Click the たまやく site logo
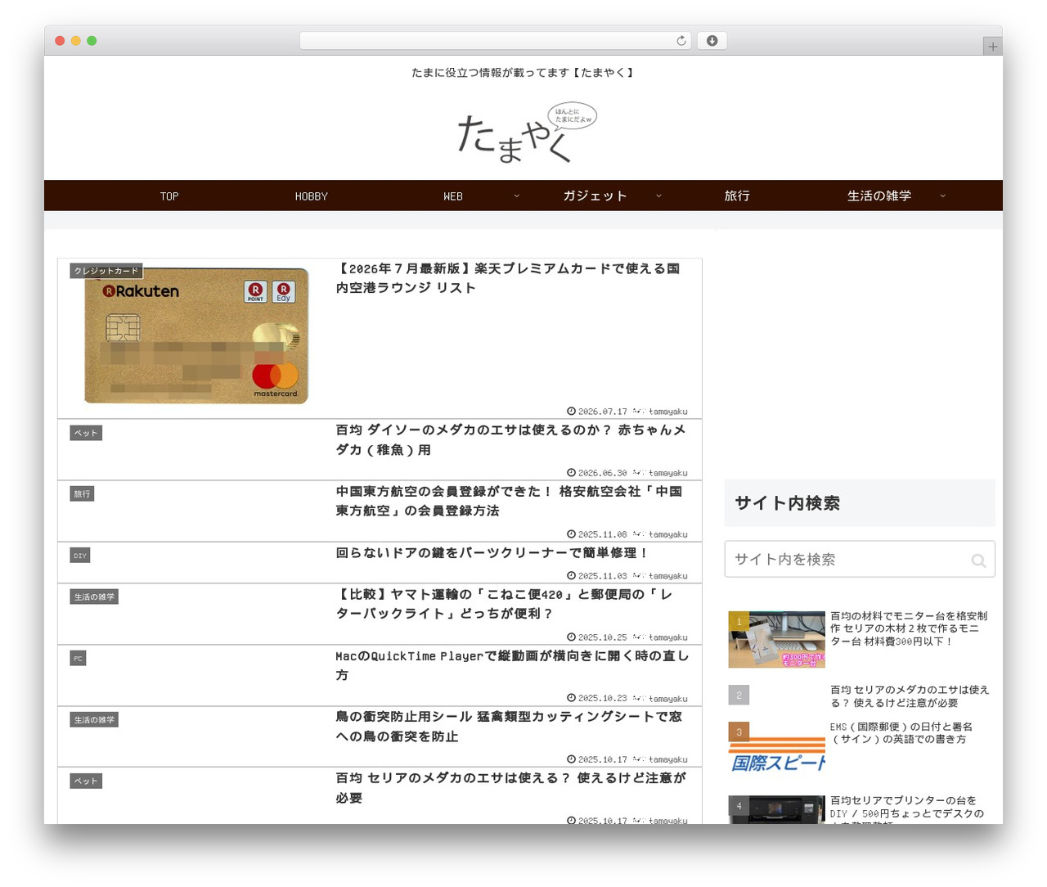Image resolution: width=1047 pixels, height=887 pixels. click(526, 133)
